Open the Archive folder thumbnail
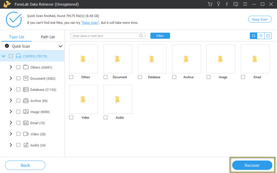The image size is (277, 173). point(186,59)
